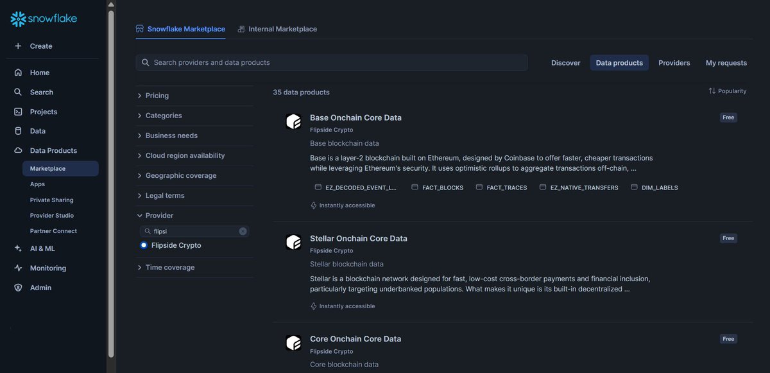The width and height of the screenshot is (770, 373).
Task: Expand the Geographic coverage filter
Action: (x=194, y=175)
